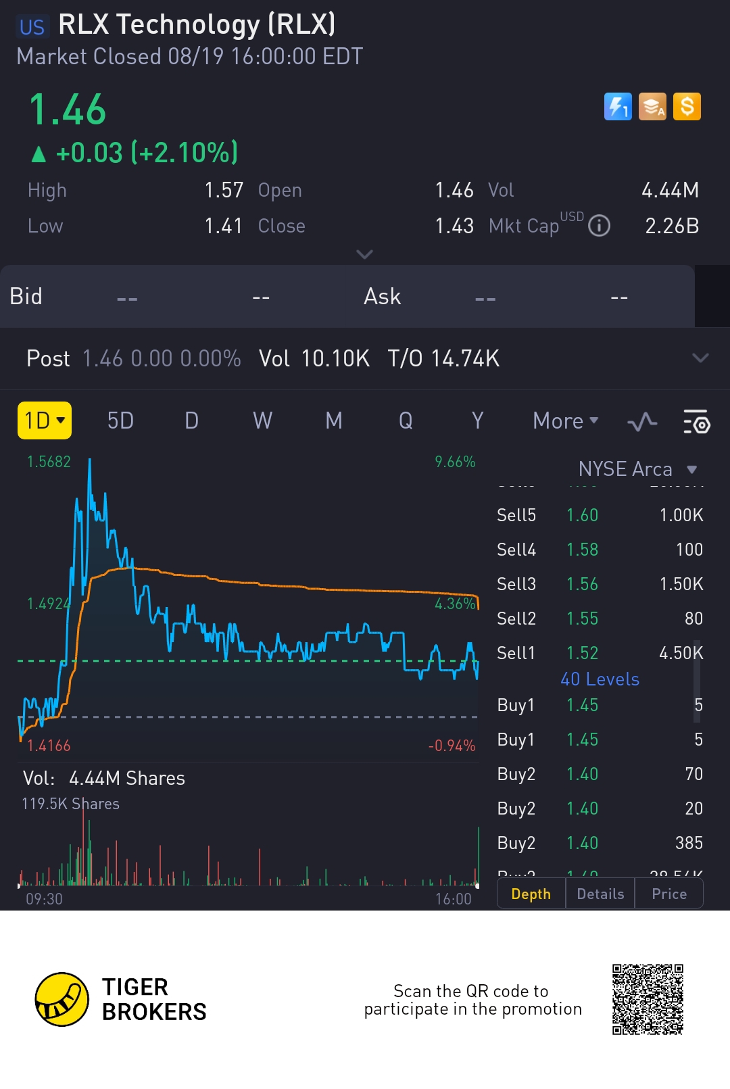Select the Sell5 1.60 order row
730x1089 pixels.
pyautogui.click(x=600, y=515)
